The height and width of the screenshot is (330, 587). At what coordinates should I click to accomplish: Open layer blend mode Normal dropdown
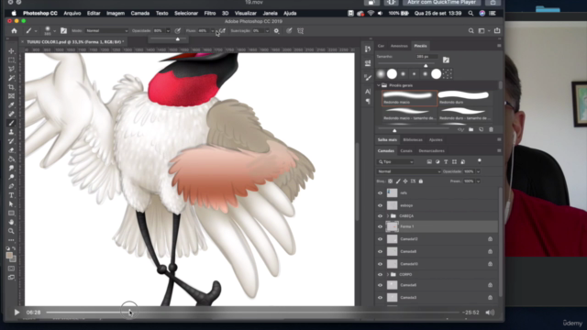pyautogui.click(x=409, y=171)
